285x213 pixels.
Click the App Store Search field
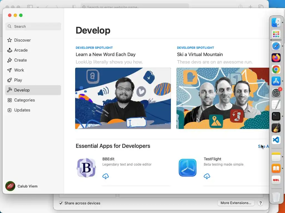click(33, 26)
